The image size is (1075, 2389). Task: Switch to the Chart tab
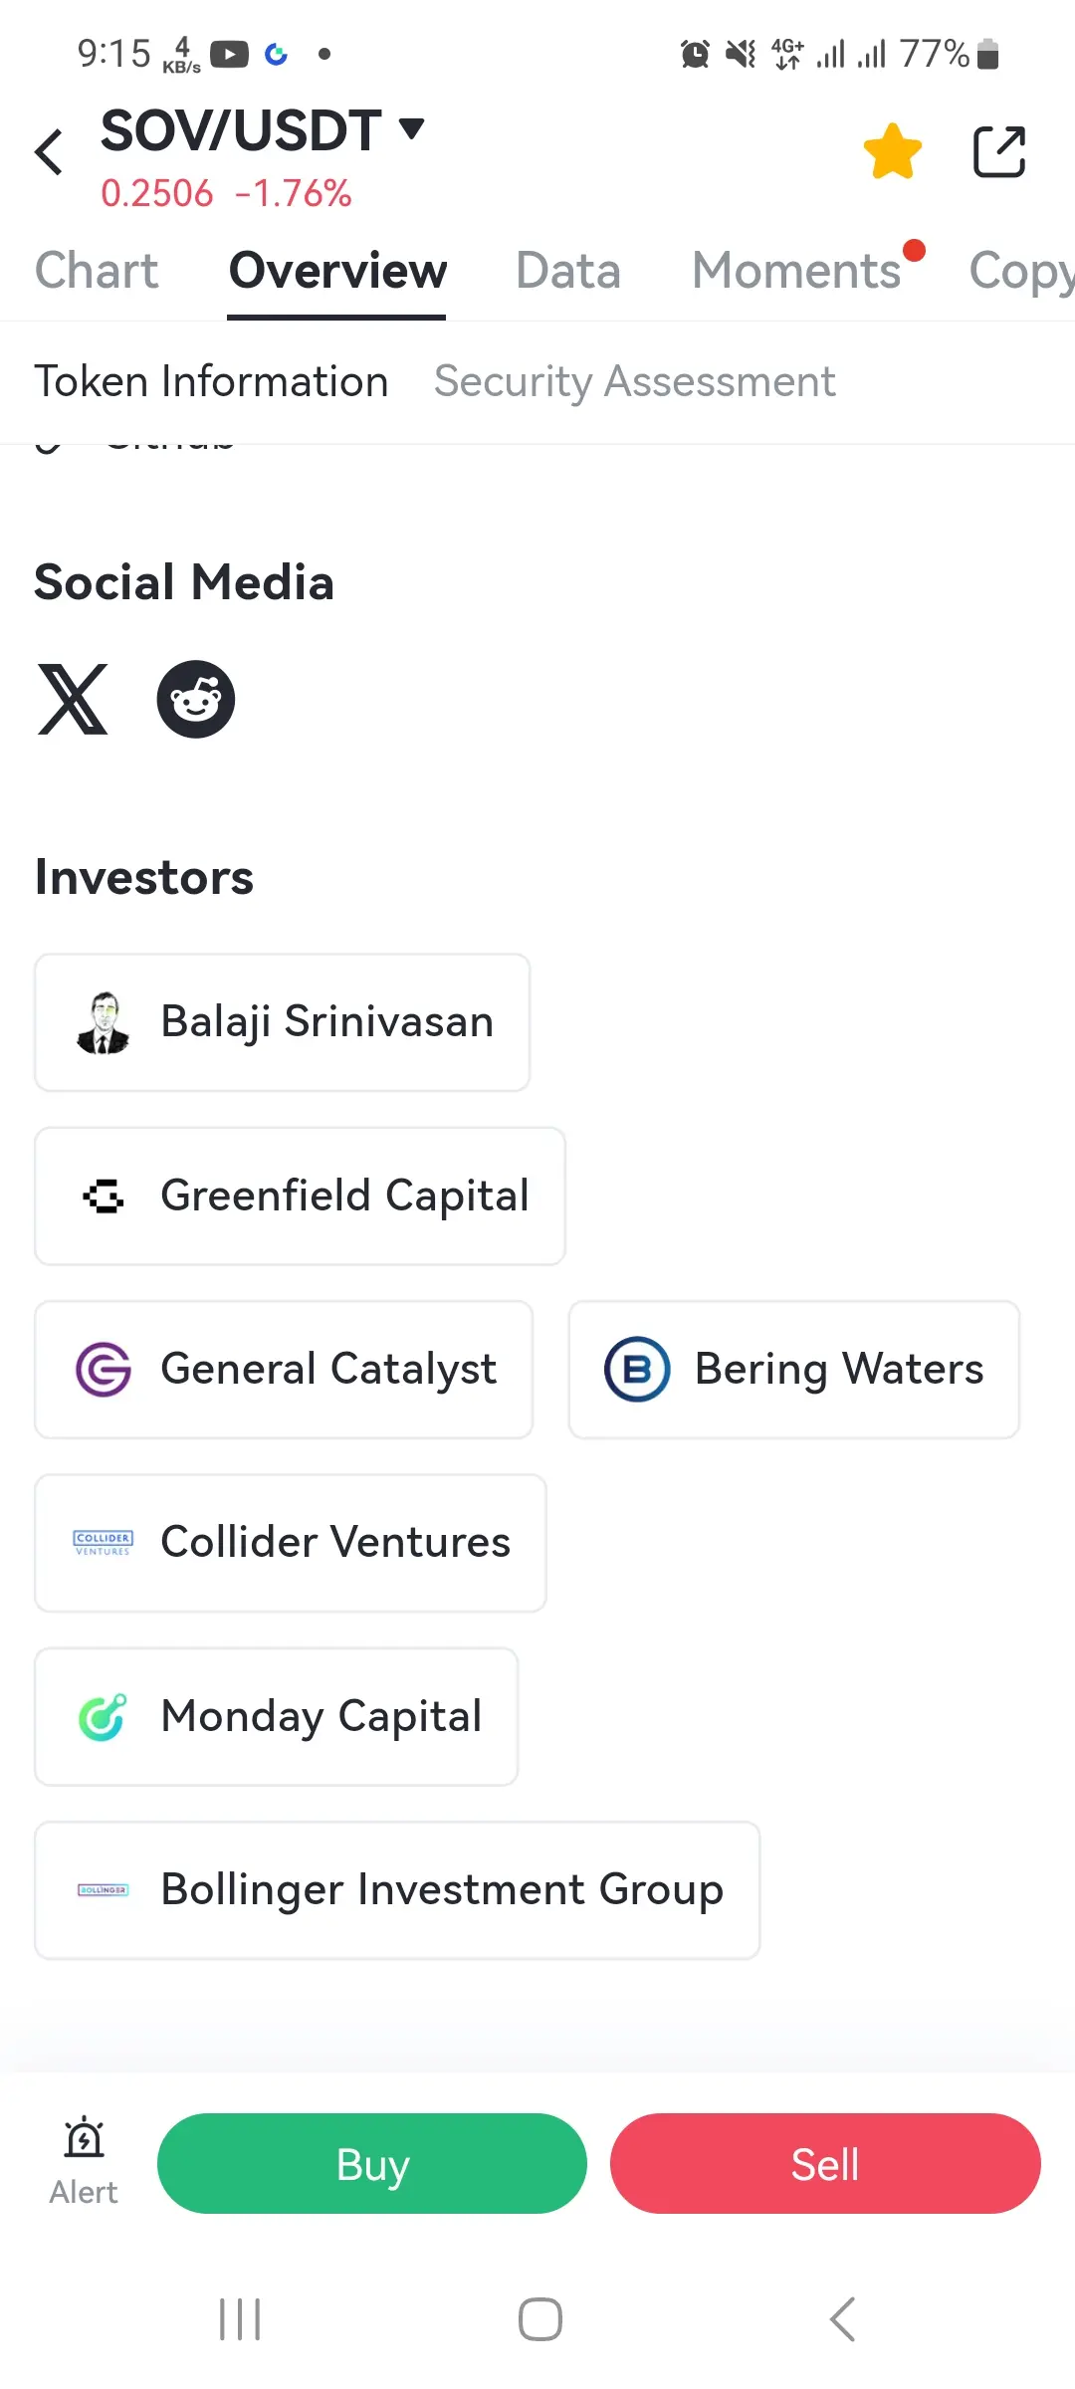click(97, 271)
